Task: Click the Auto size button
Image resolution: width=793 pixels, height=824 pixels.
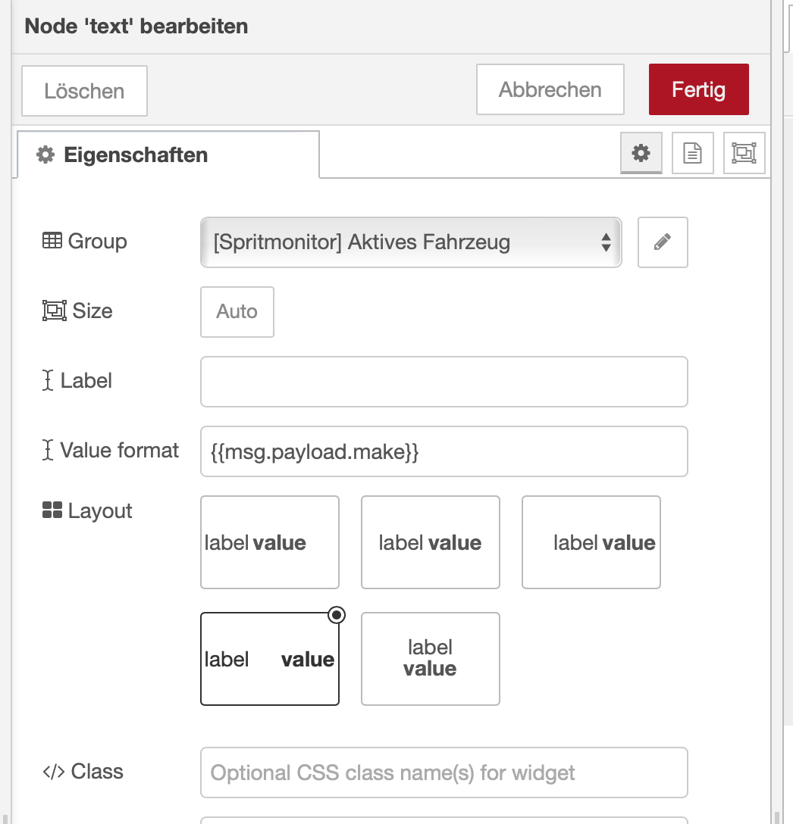Action: point(237,311)
